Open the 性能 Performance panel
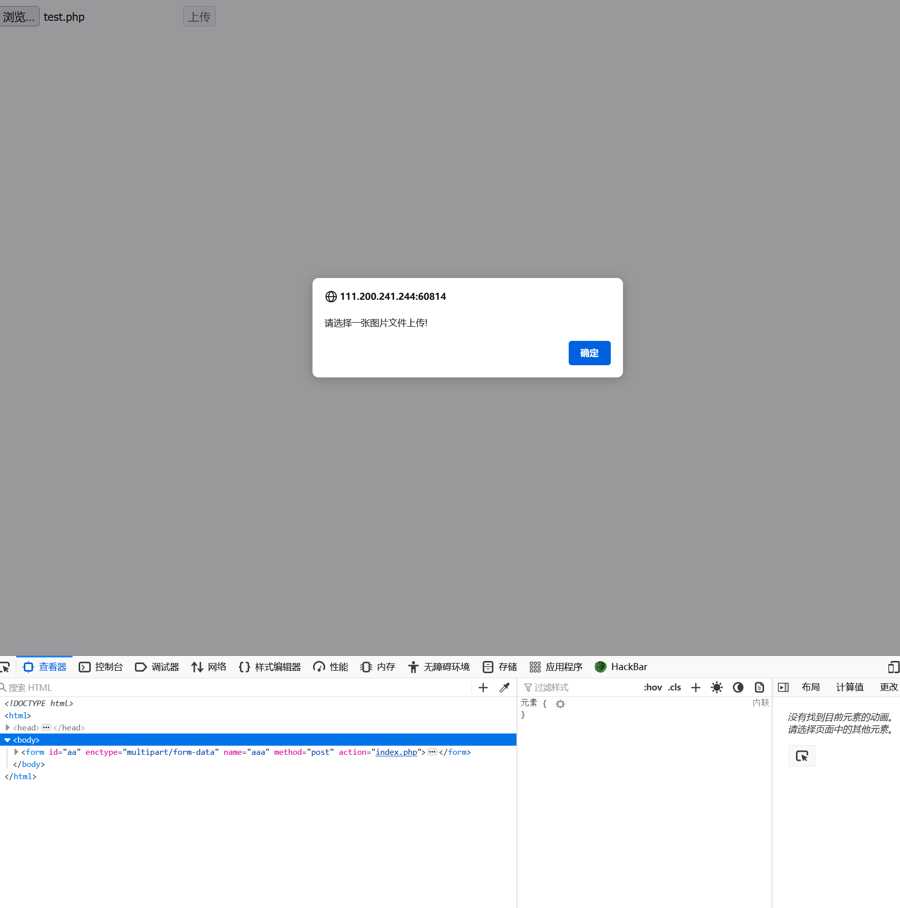Screen dimensions: 900x908 pos(330,667)
